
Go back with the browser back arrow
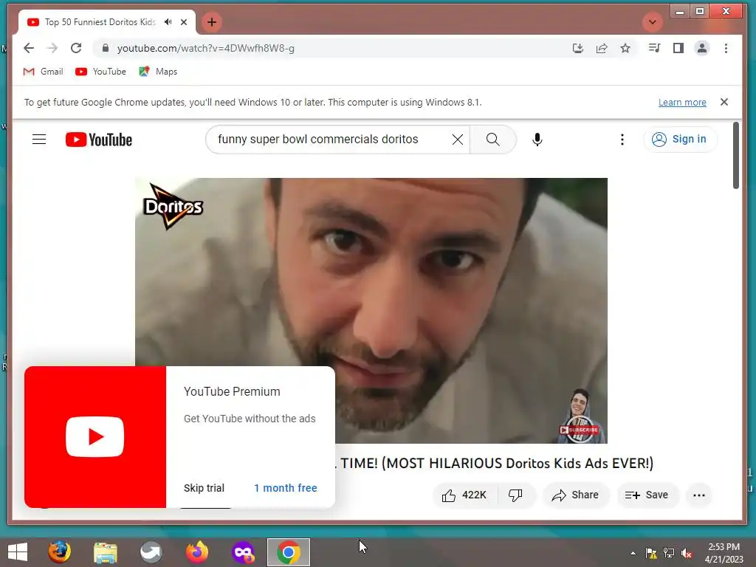pyautogui.click(x=29, y=48)
